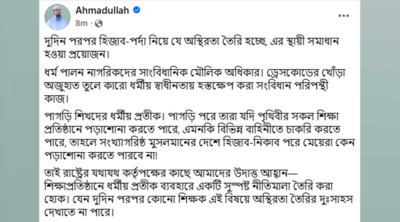Click the globe public audience icon
Viewport: 400px width, 222px height.
pos(99,24)
